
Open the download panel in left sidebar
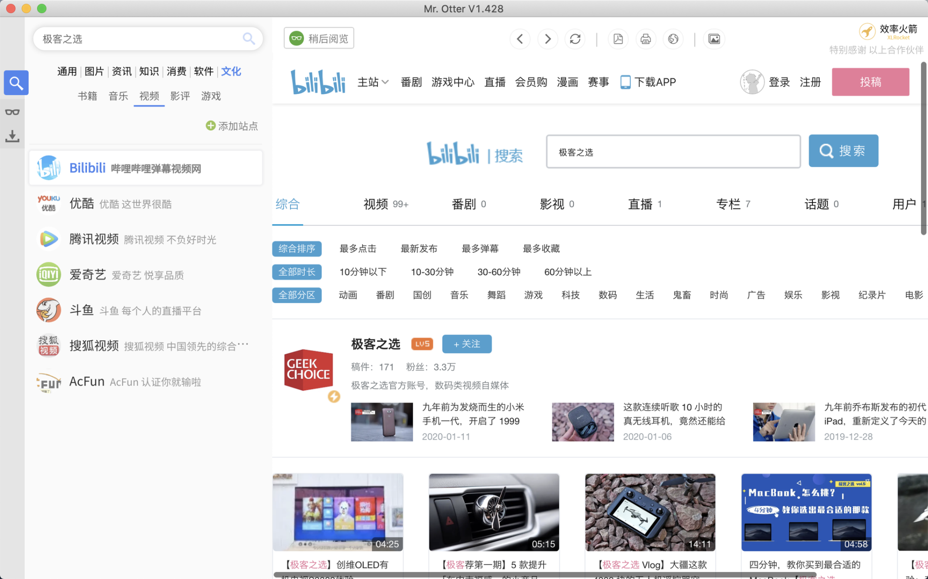13,136
